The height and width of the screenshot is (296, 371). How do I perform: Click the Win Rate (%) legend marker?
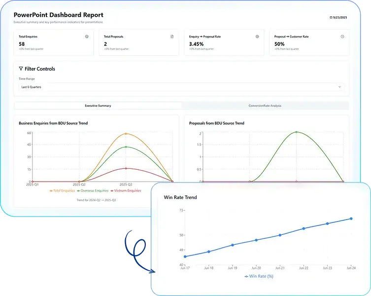coord(246,276)
